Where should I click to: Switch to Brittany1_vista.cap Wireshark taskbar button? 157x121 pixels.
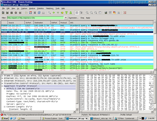(x=102, y=118)
